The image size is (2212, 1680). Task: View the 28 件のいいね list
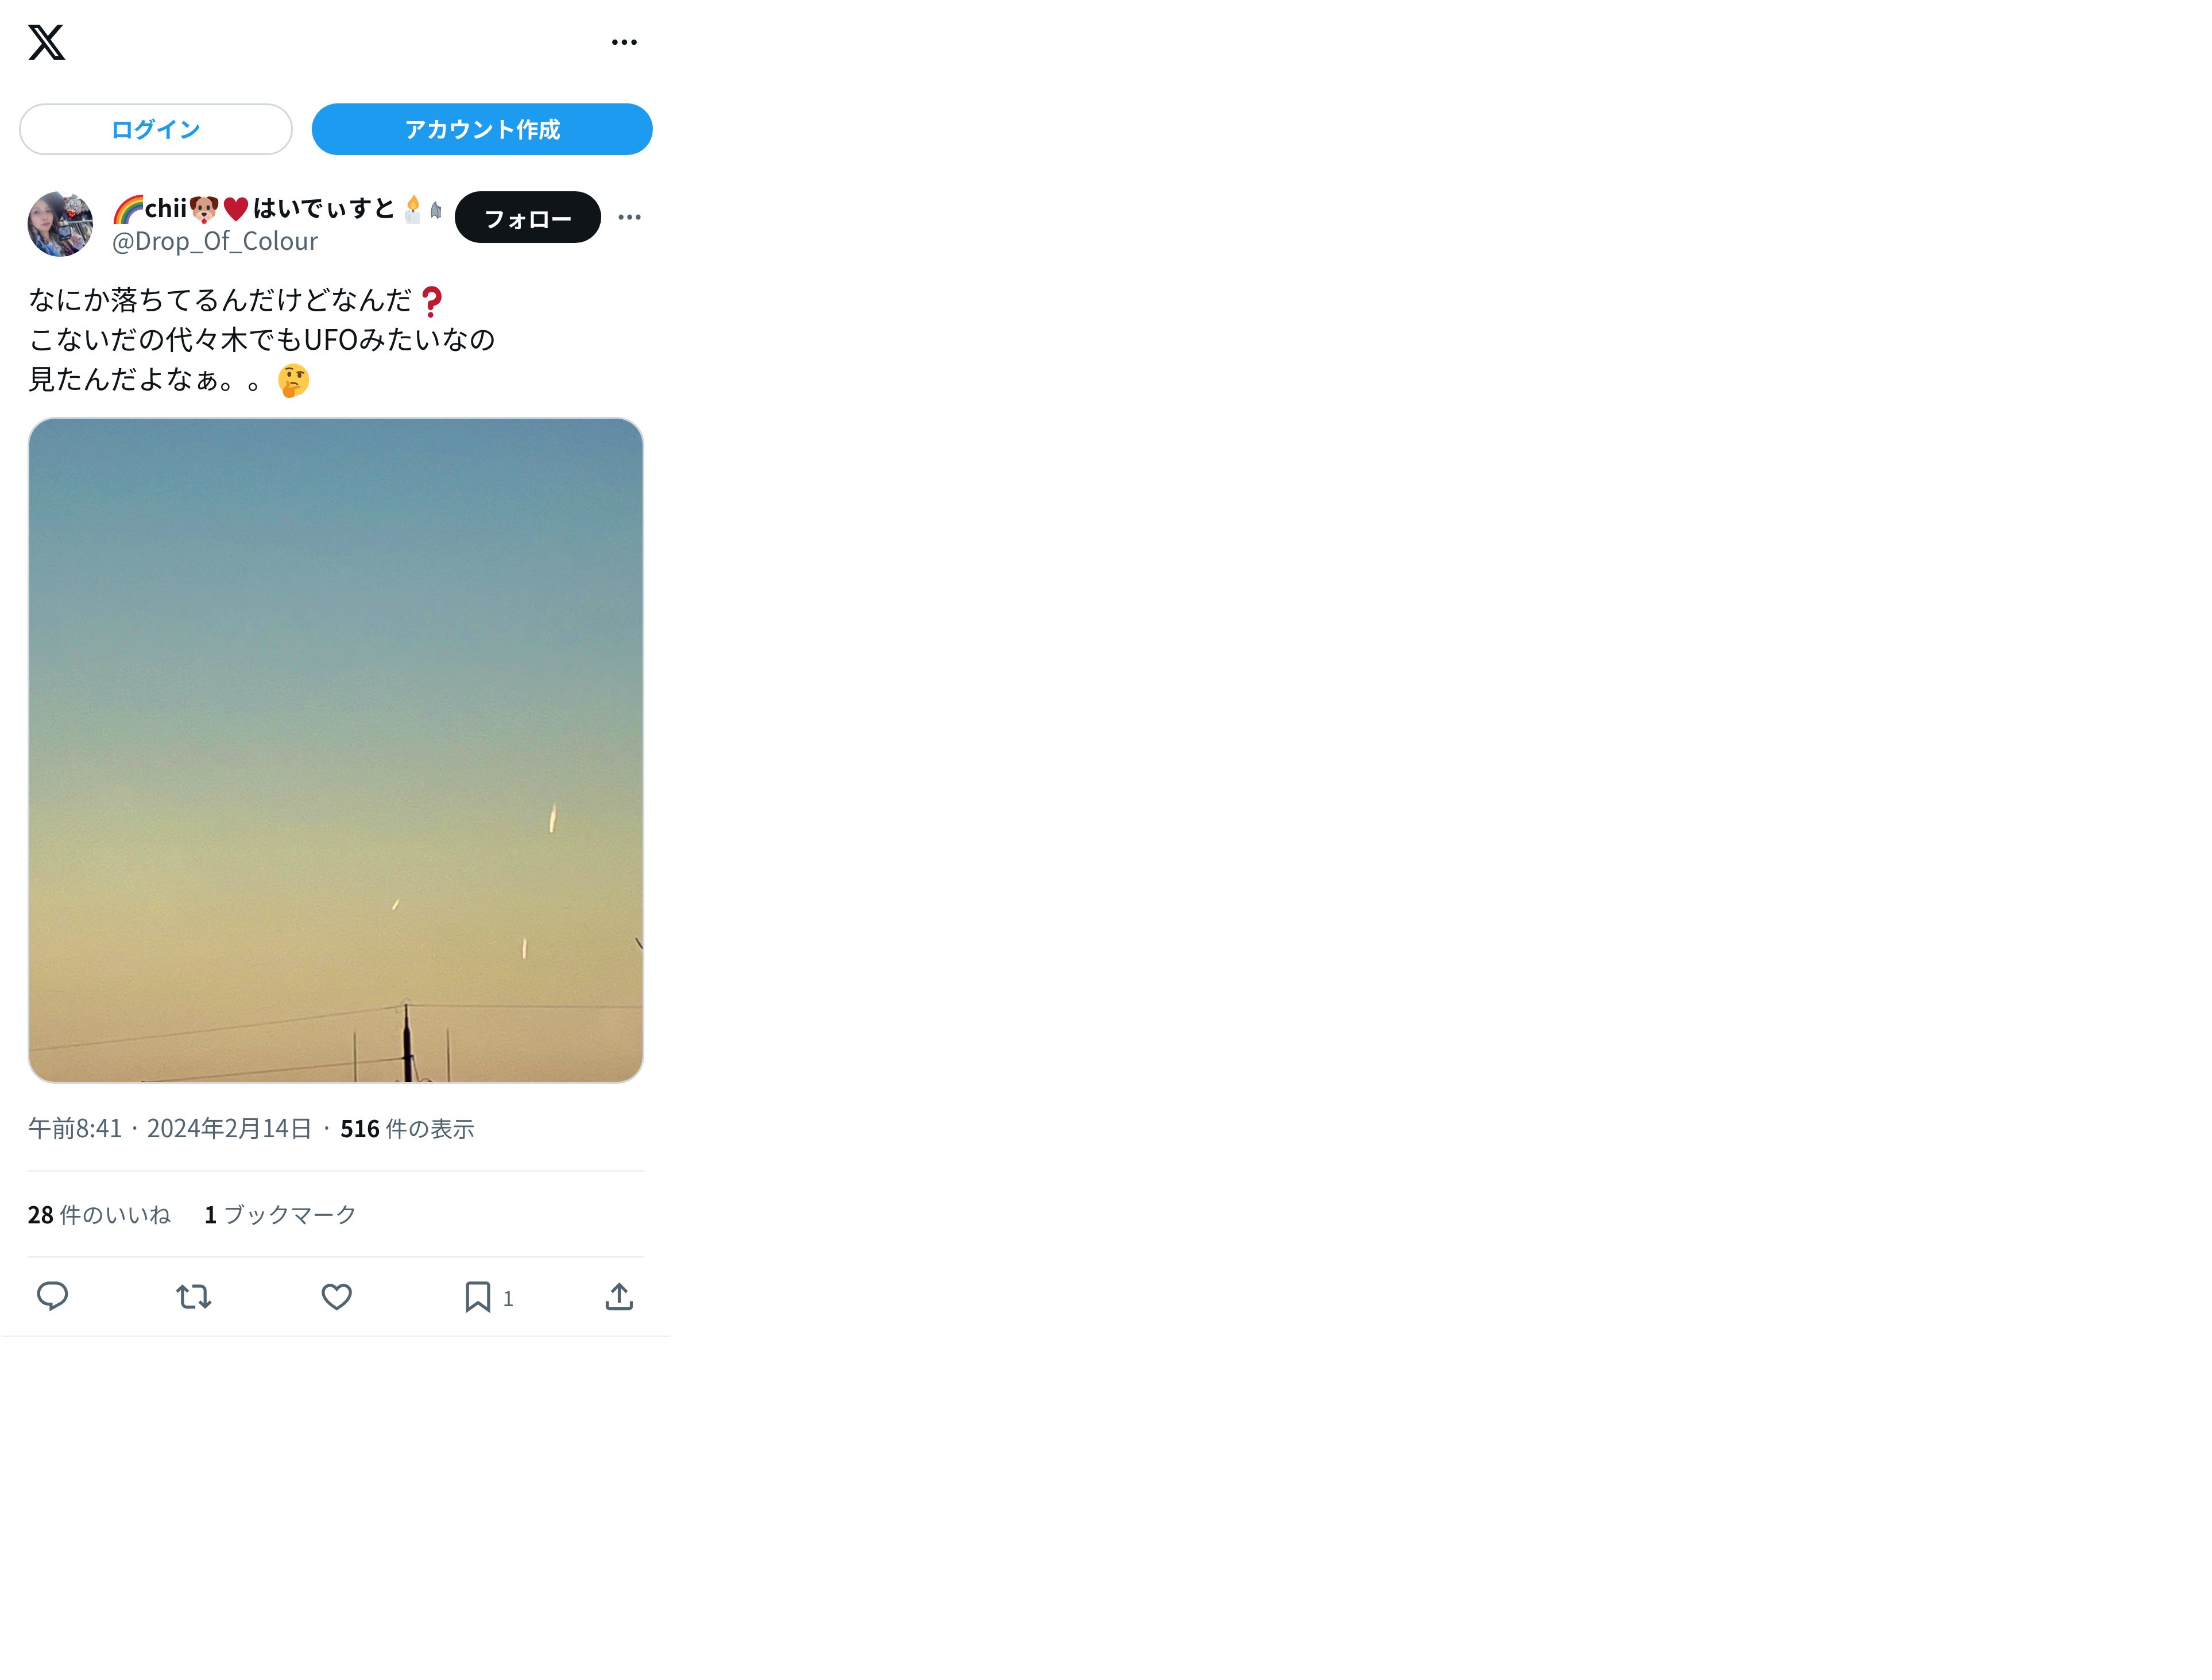click(99, 1214)
